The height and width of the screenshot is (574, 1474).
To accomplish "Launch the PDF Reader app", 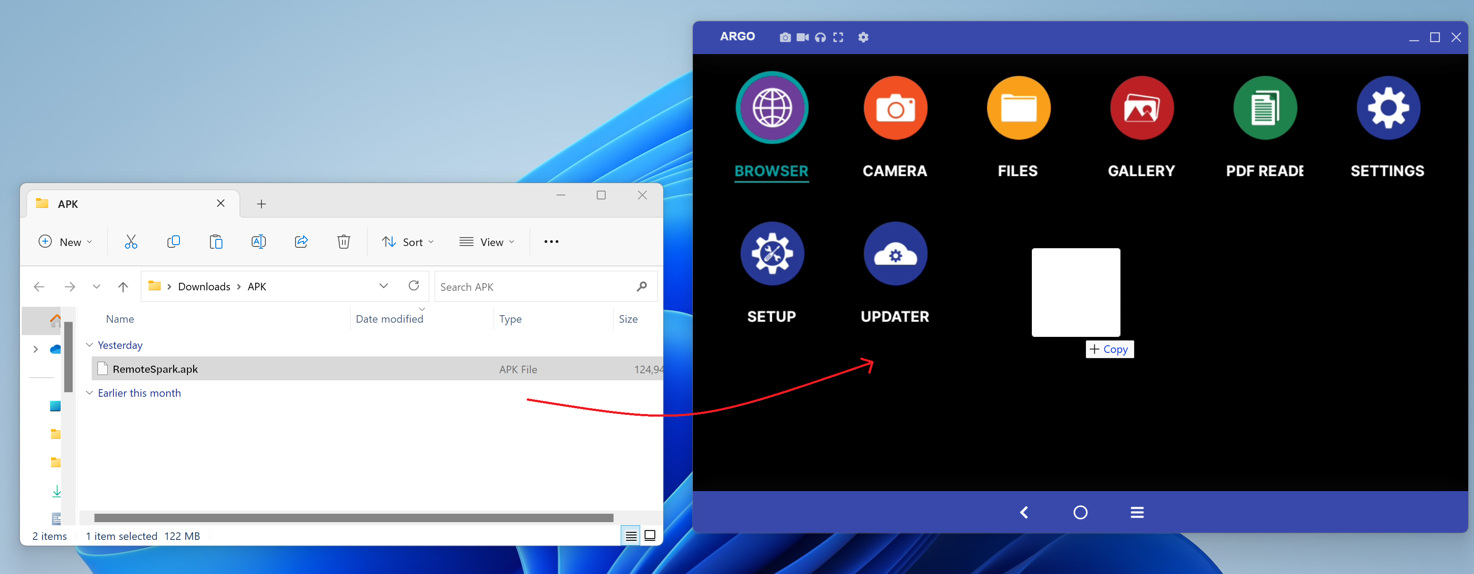I will point(1264,108).
